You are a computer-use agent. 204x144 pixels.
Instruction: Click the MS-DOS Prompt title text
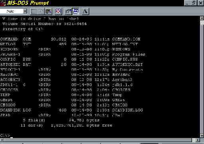pos(28,3)
